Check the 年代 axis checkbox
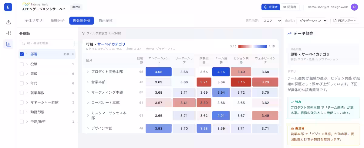 [22, 83]
